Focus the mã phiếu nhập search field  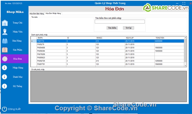(x=120, y=22)
